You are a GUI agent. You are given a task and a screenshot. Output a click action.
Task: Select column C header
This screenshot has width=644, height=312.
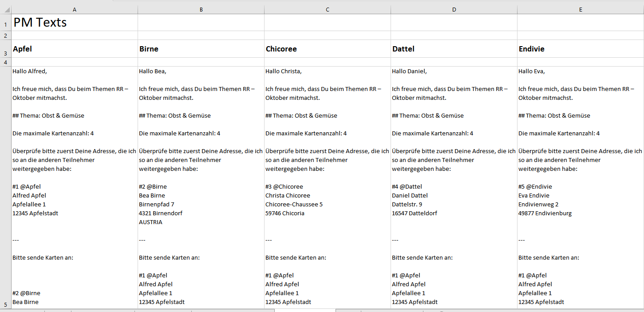click(328, 9)
